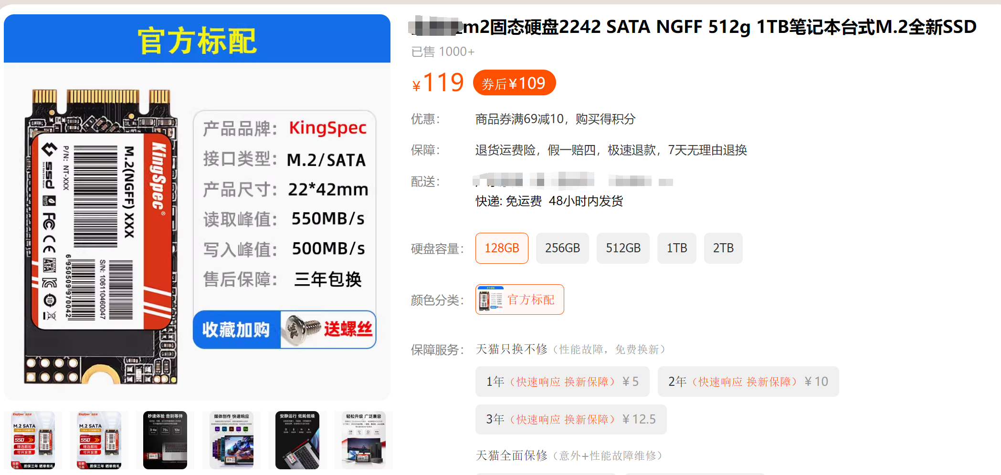Viewport: 1001px width, 475px height.
Task: Choose the 2TB capacity option
Action: [x=723, y=248]
